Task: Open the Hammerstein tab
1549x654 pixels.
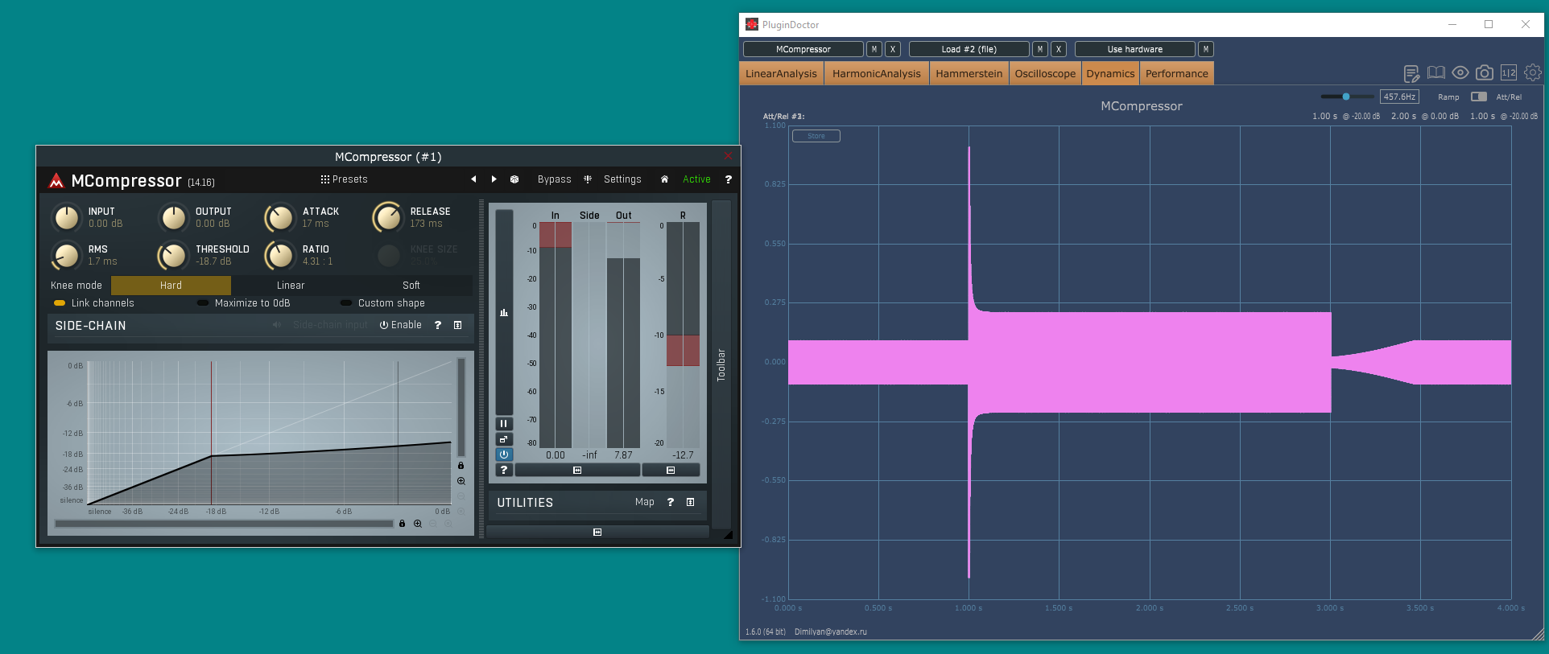Action: [969, 73]
